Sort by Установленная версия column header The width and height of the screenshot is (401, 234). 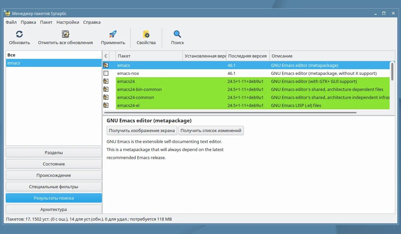pos(205,56)
